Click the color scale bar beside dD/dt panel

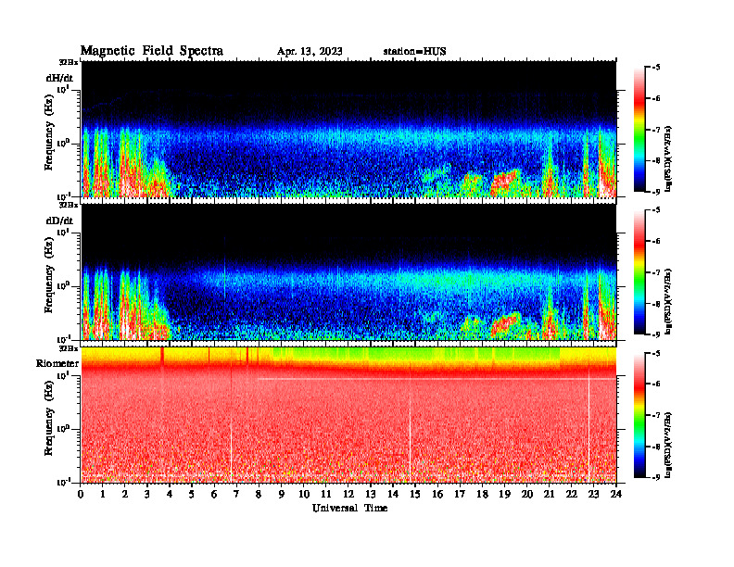639,272
